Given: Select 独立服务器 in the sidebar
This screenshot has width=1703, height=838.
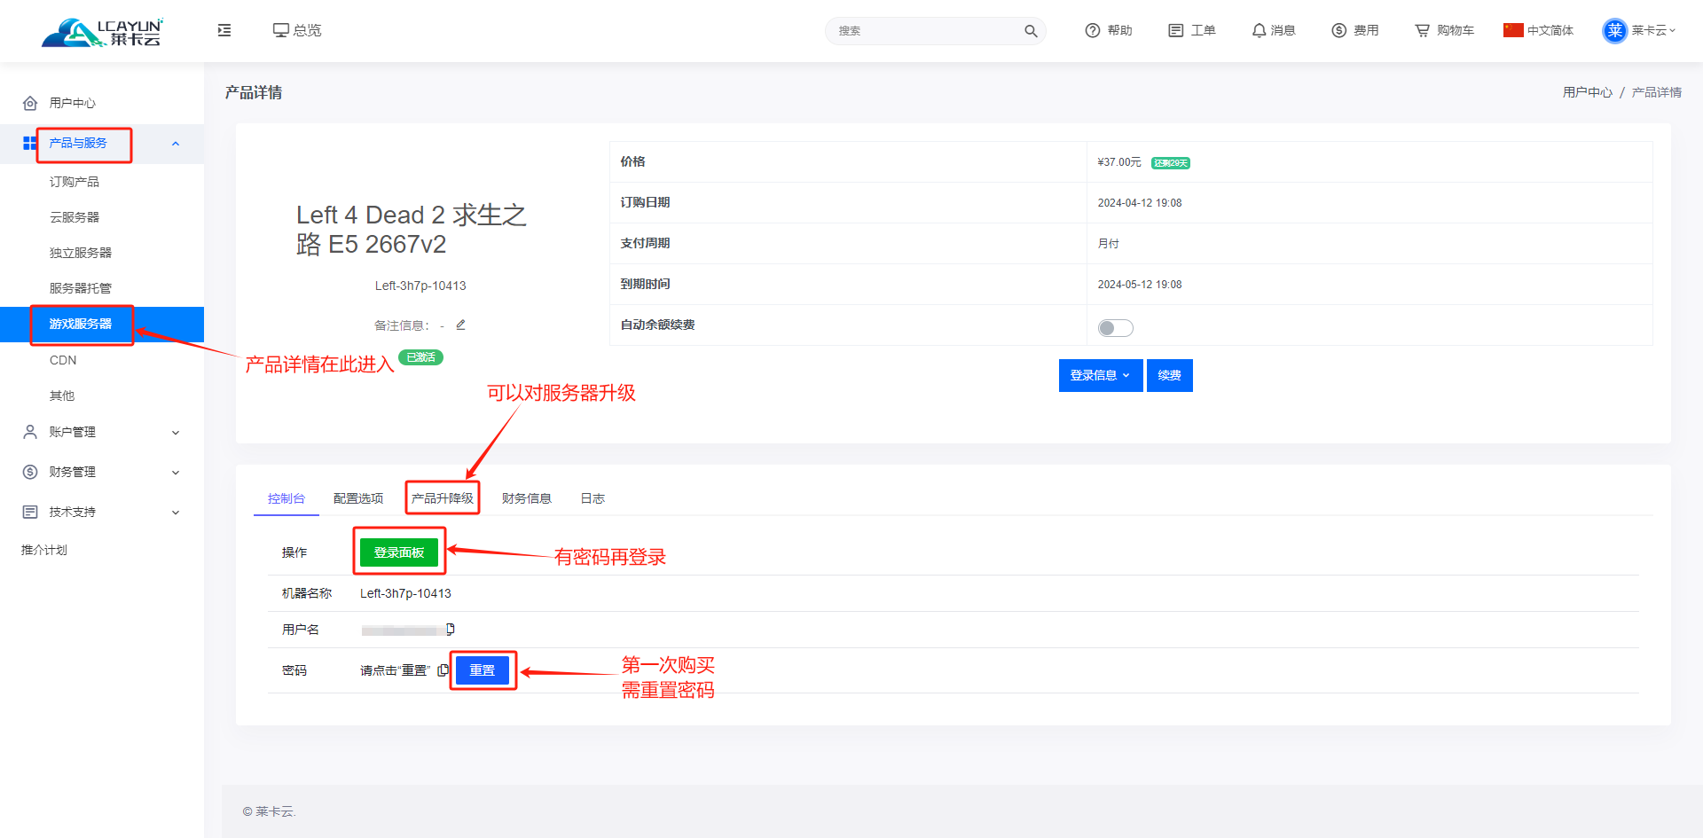Looking at the screenshot, I should tap(81, 253).
